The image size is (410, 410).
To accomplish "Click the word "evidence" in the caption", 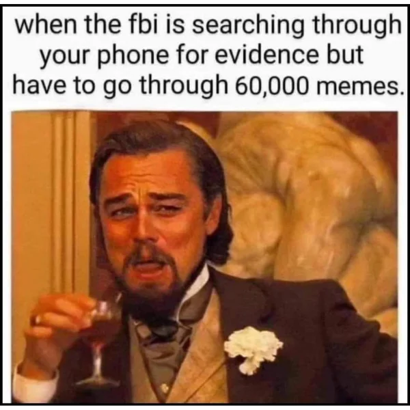I will point(267,55).
